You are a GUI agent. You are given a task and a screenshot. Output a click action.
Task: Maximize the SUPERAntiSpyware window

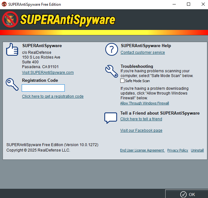pos(188,4)
